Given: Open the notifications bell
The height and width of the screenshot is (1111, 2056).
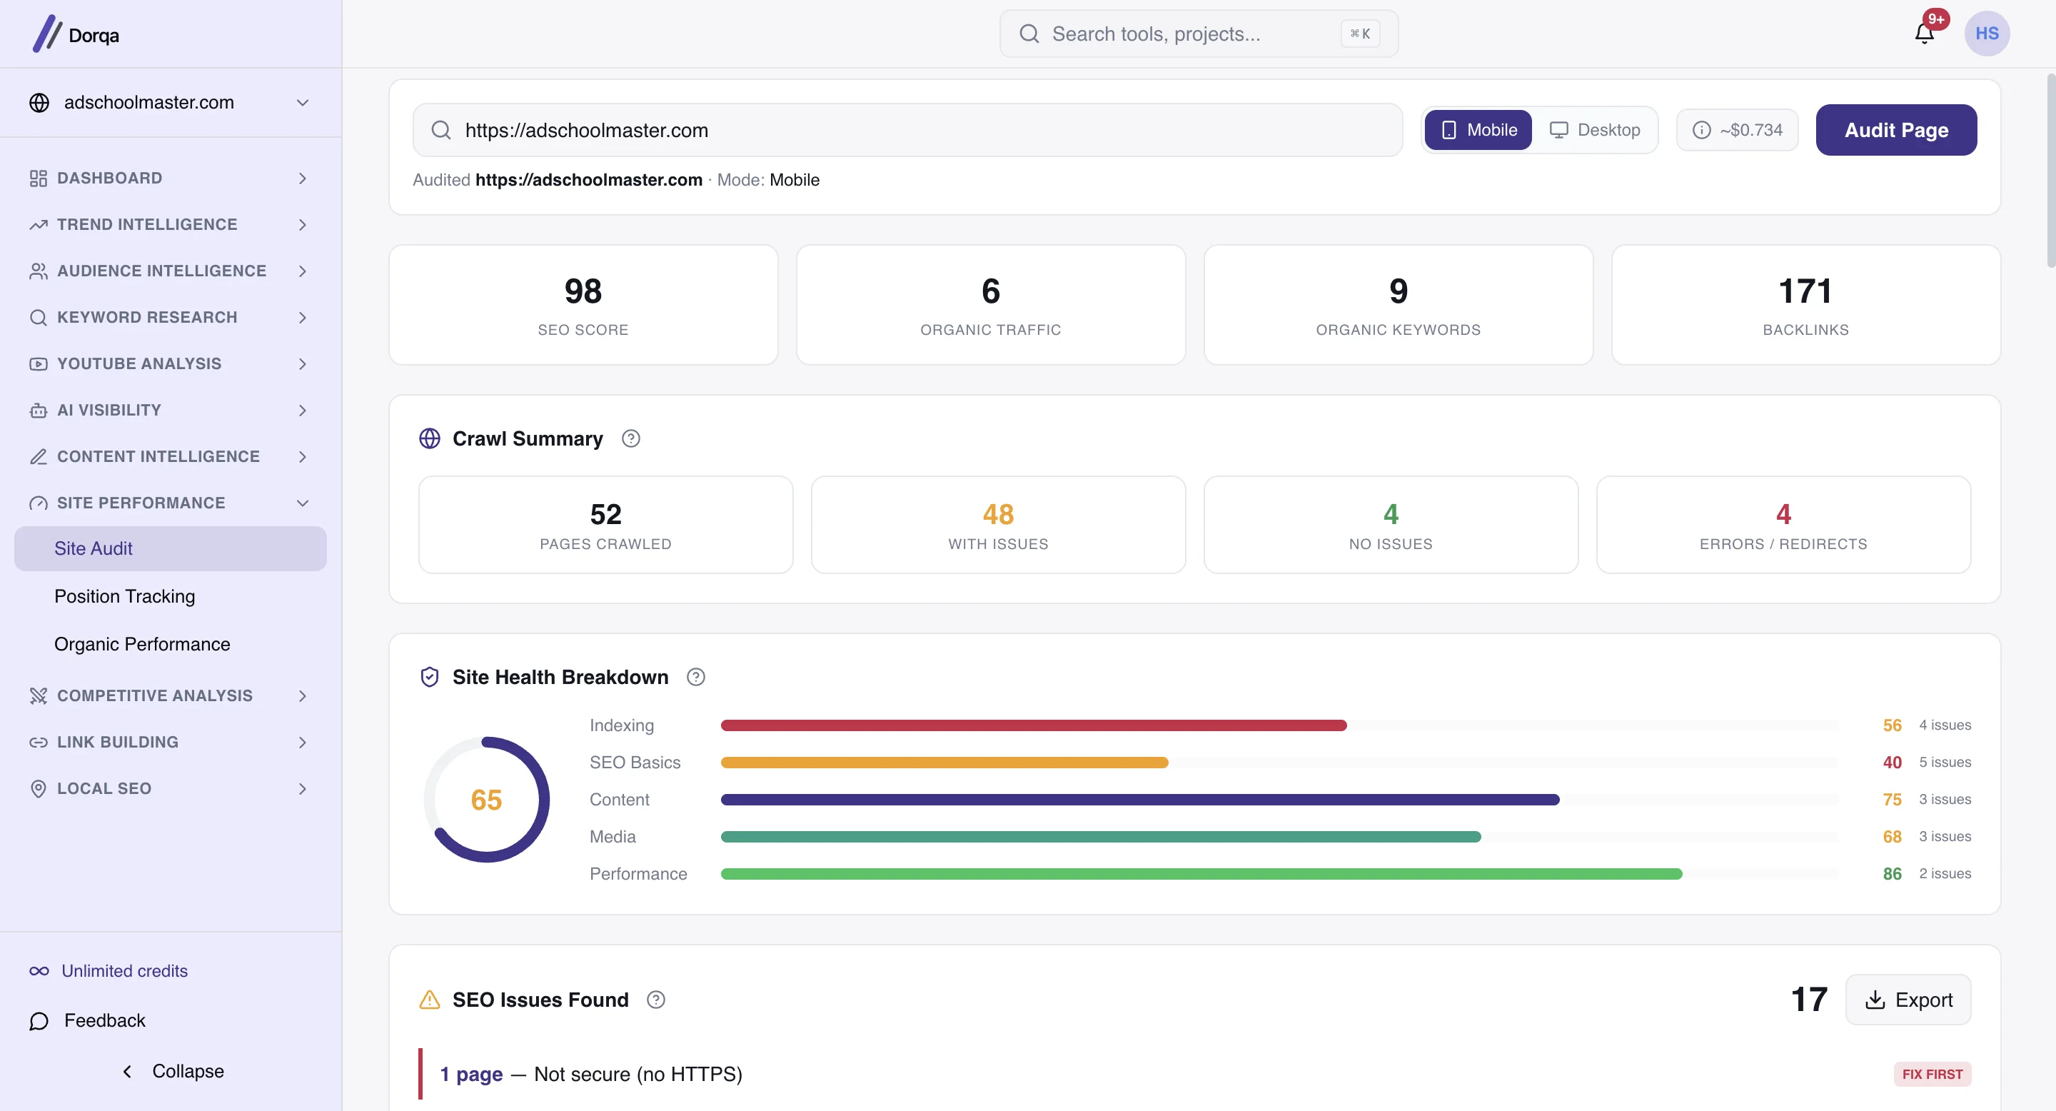Looking at the screenshot, I should (x=1925, y=34).
